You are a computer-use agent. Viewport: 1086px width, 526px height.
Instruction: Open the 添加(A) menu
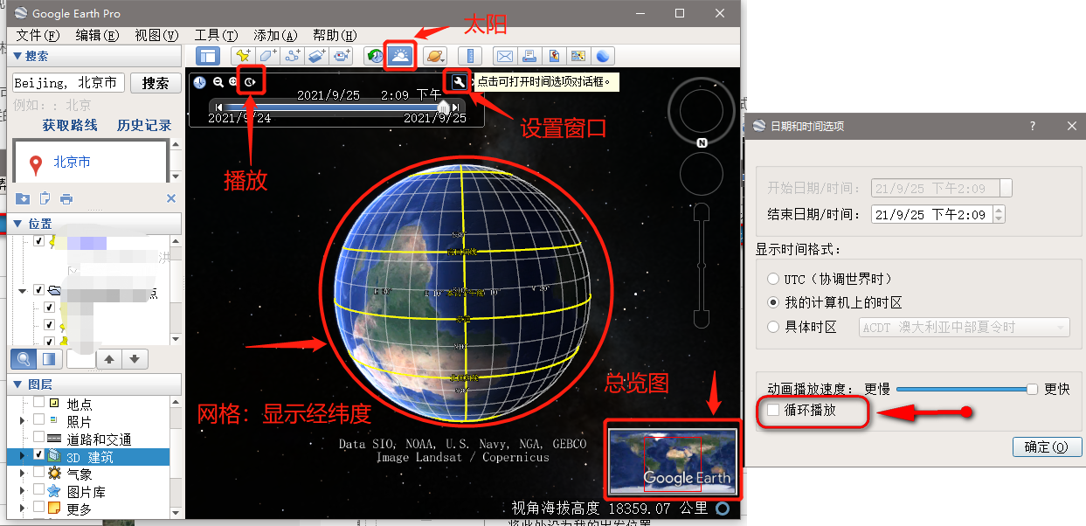click(275, 35)
